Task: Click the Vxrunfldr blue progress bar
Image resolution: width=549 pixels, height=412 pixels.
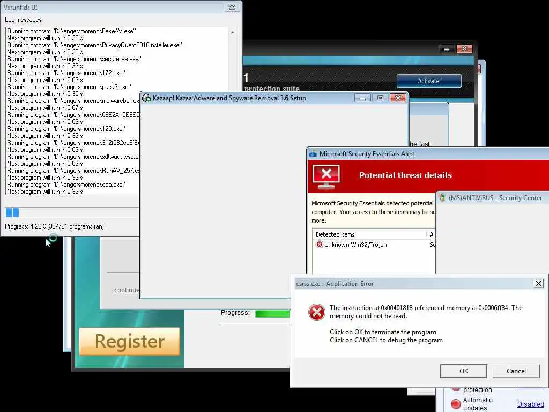Action: (x=12, y=212)
